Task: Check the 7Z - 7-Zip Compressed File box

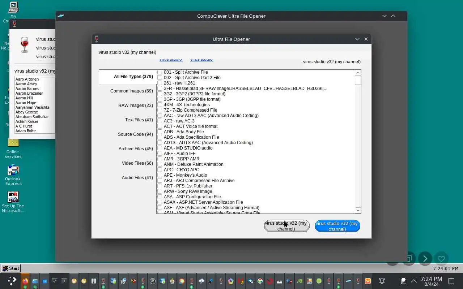Action: point(160,110)
